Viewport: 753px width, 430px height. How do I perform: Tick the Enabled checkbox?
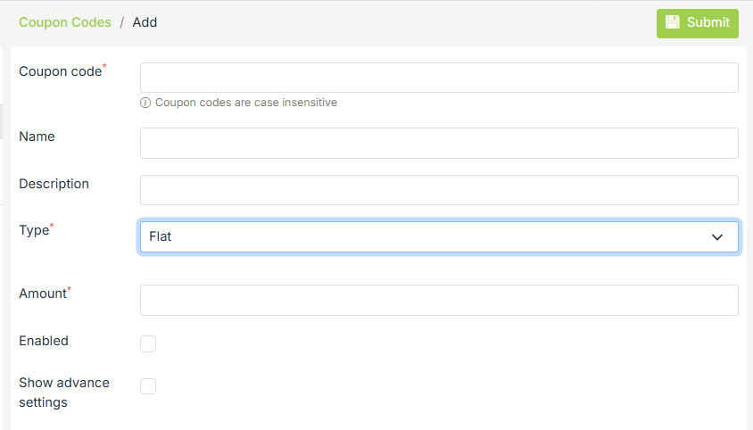[148, 343]
